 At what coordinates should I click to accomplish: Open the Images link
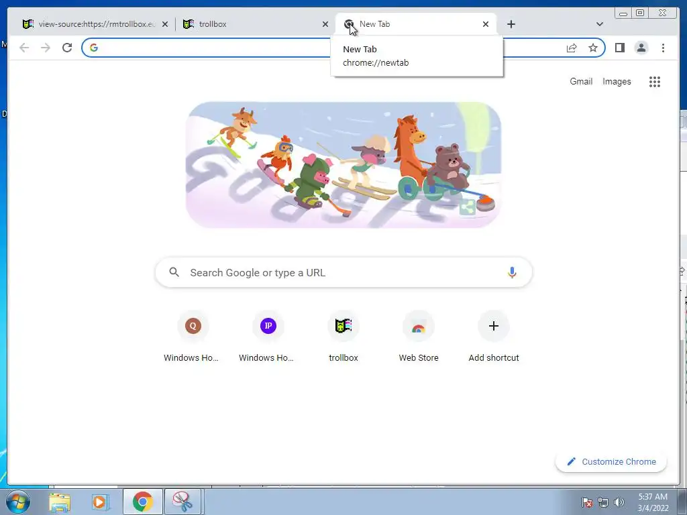(617, 81)
